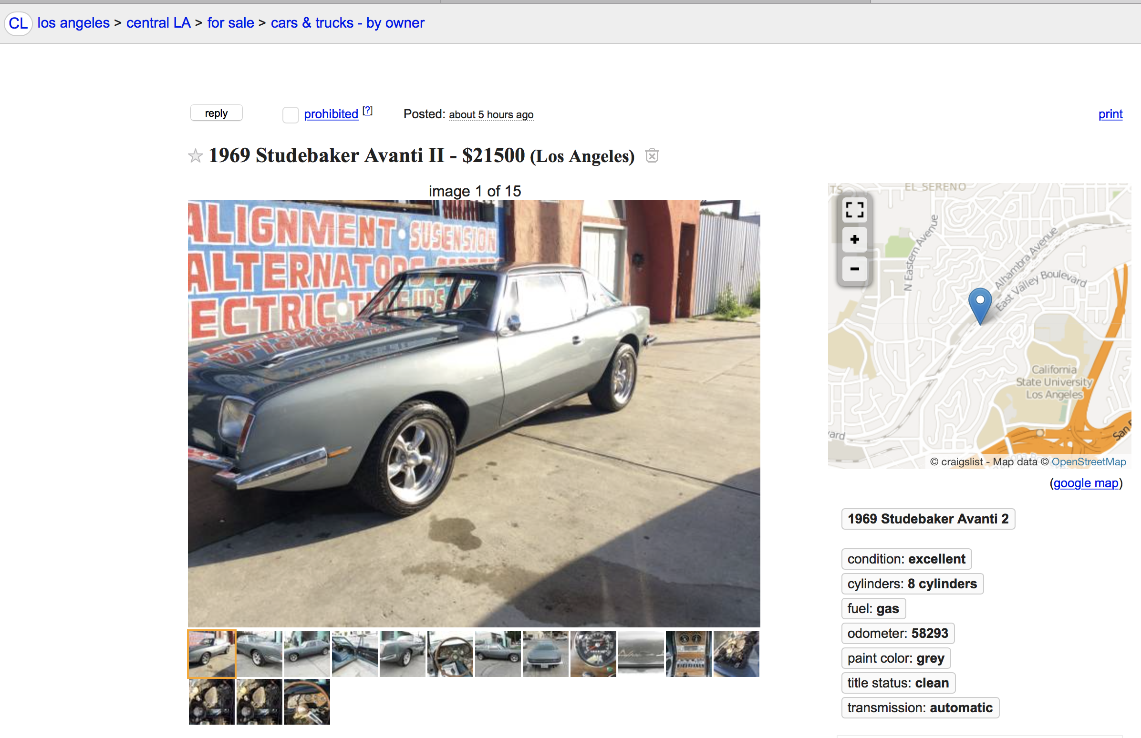Click the main Avanti car photo
This screenshot has height=738, width=1141.
(x=474, y=413)
